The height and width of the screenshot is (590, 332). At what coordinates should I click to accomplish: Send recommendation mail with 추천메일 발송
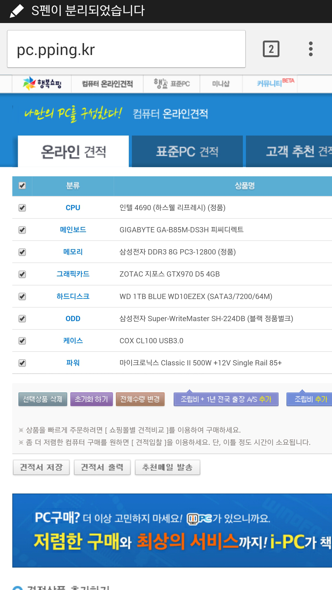point(168,467)
